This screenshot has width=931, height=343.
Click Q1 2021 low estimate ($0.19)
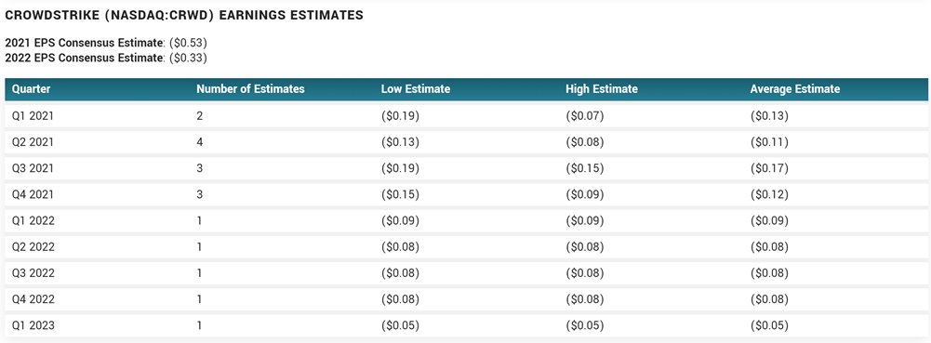click(x=400, y=116)
